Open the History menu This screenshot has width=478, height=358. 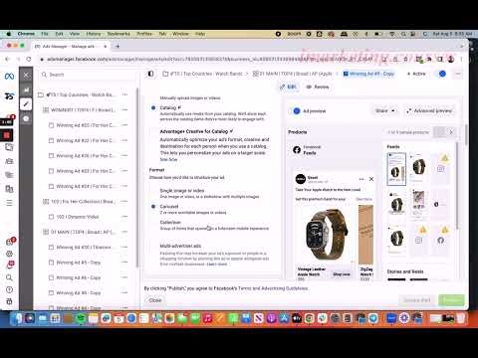94,34
